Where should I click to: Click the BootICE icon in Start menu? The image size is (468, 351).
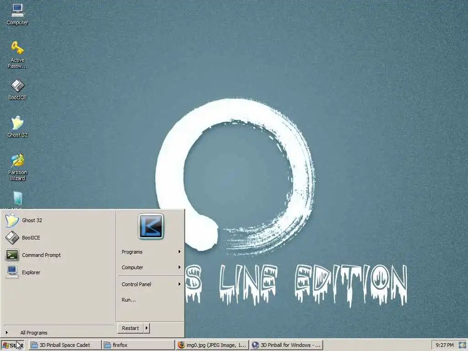coord(12,238)
